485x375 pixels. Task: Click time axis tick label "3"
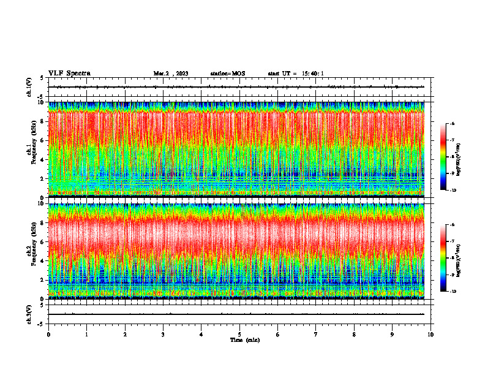(163, 335)
